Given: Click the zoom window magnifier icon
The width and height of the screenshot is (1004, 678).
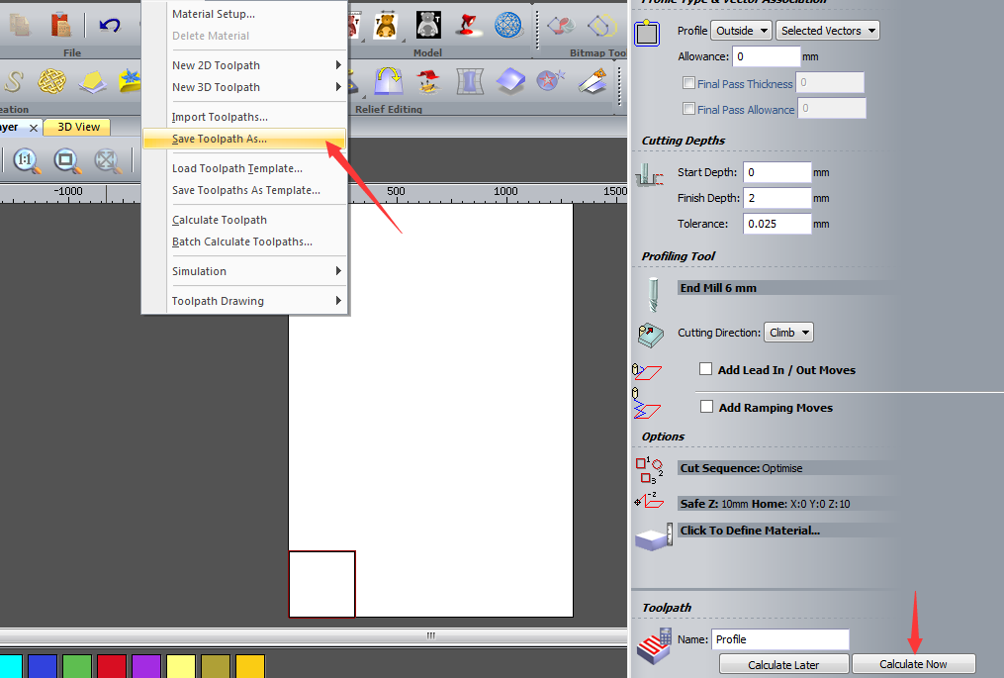Looking at the screenshot, I should (x=66, y=160).
